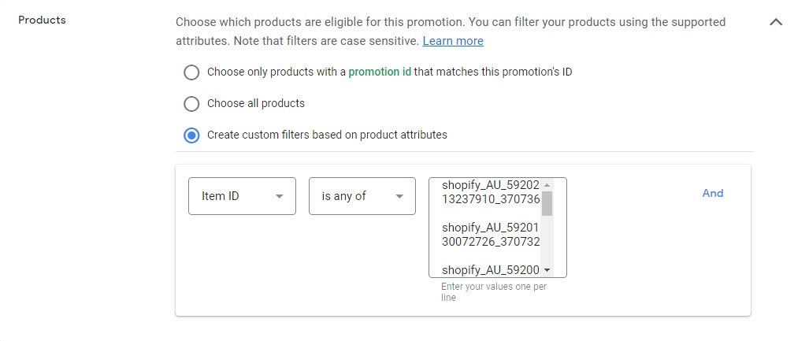Open the "Item ID" attribute dropdown
The width and height of the screenshot is (794, 341).
click(x=242, y=196)
